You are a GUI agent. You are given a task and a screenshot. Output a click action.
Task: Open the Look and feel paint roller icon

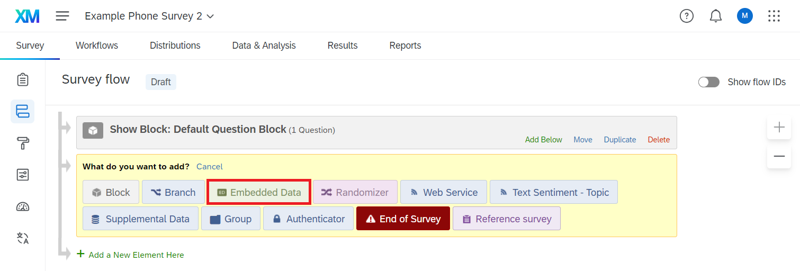coord(23,143)
